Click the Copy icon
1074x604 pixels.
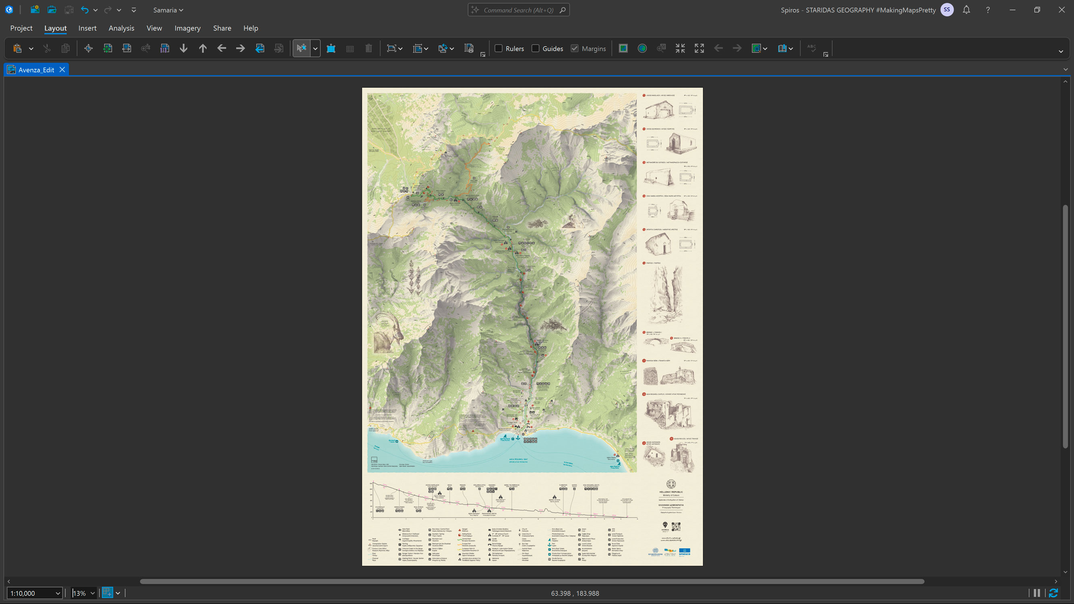pos(66,48)
